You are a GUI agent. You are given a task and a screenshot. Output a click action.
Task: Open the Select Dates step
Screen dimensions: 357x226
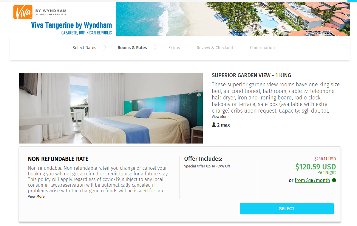pyautogui.click(x=84, y=48)
